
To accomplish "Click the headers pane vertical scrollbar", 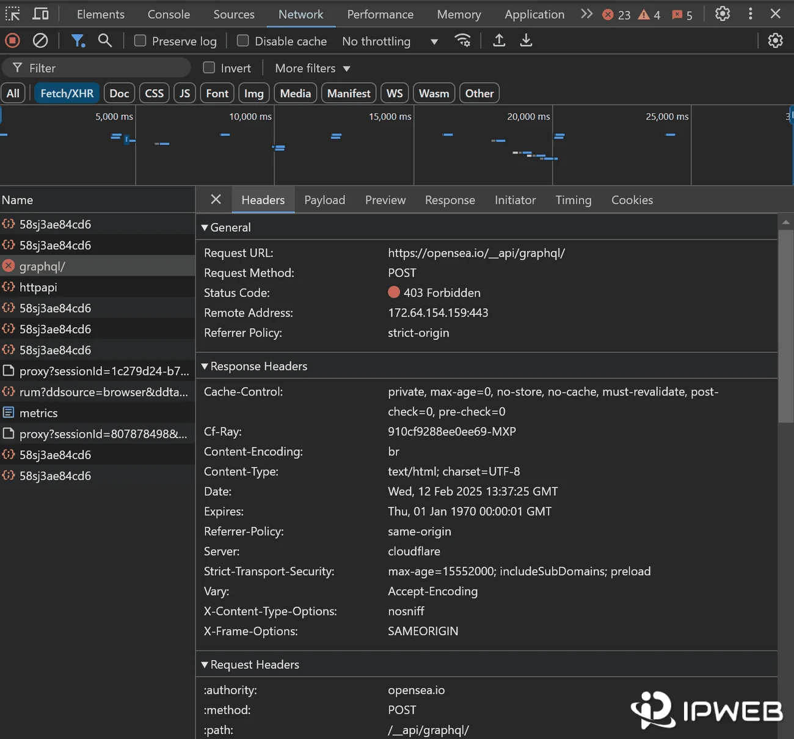I will pyautogui.click(x=786, y=326).
